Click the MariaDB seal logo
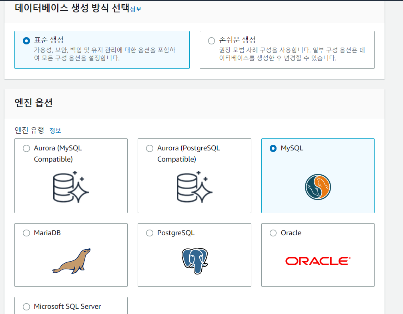The image size is (403, 314). pyautogui.click(x=72, y=261)
